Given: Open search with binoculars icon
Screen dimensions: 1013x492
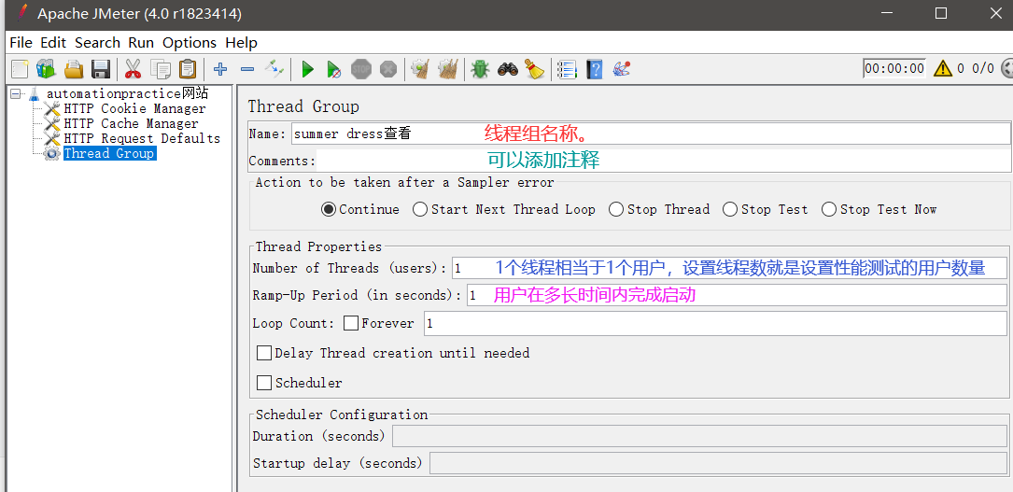Looking at the screenshot, I should pyautogui.click(x=508, y=68).
